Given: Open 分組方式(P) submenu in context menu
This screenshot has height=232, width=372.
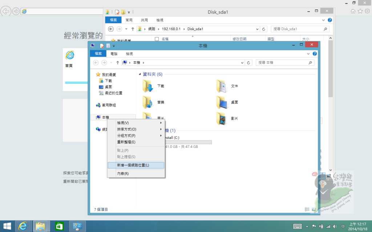Looking at the screenshot, I should click(136, 136).
